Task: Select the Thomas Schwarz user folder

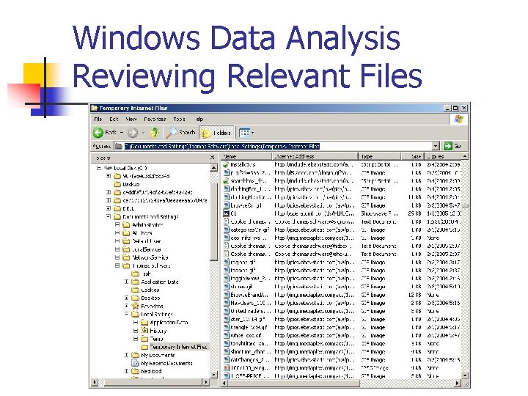Action: [x=147, y=265]
